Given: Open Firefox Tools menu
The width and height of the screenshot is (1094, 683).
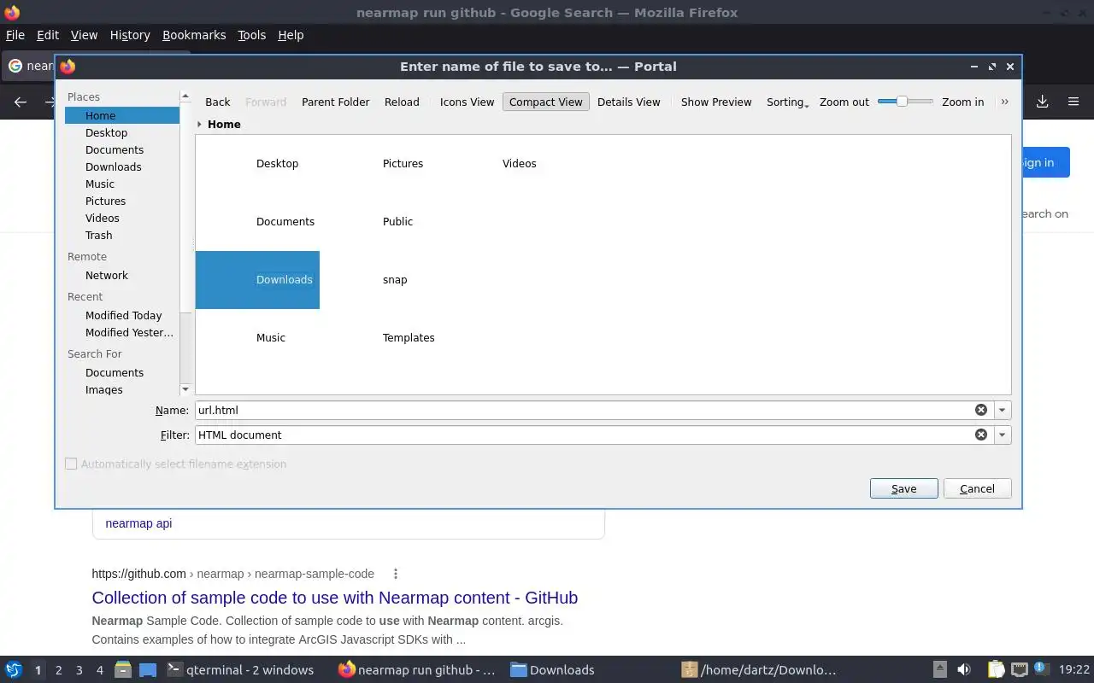Looking at the screenshot, I should pyautogui.click(x=251, y=35).
